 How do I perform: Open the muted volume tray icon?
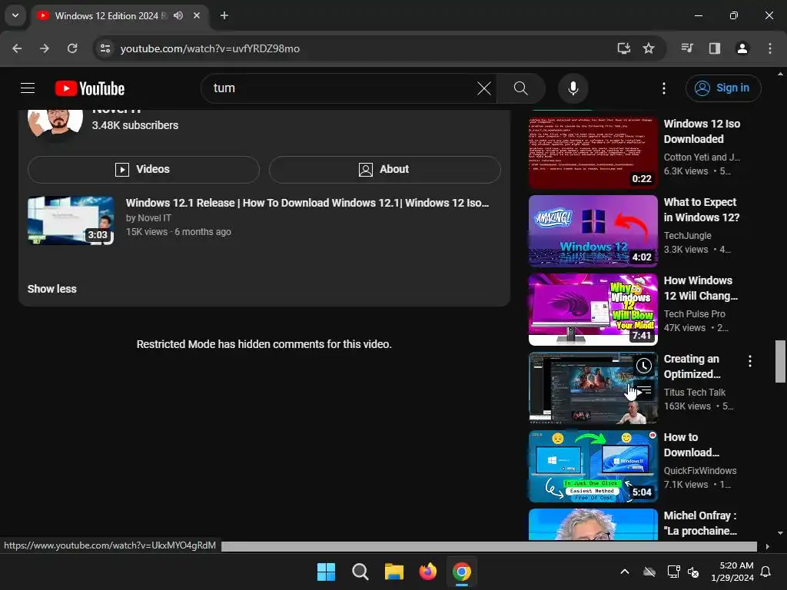(694, 572)
